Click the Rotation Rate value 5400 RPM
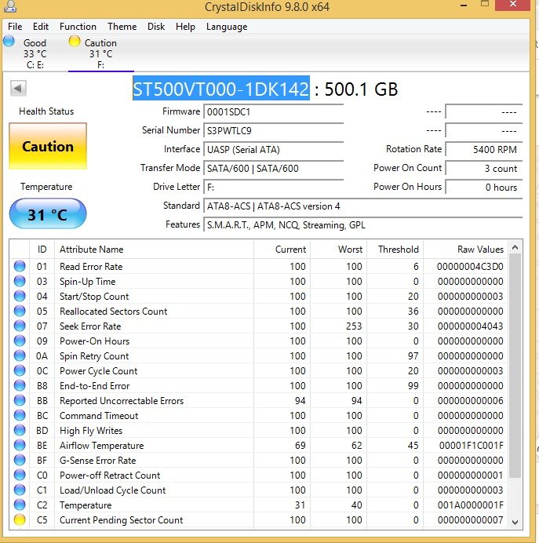 click(484, 150)
